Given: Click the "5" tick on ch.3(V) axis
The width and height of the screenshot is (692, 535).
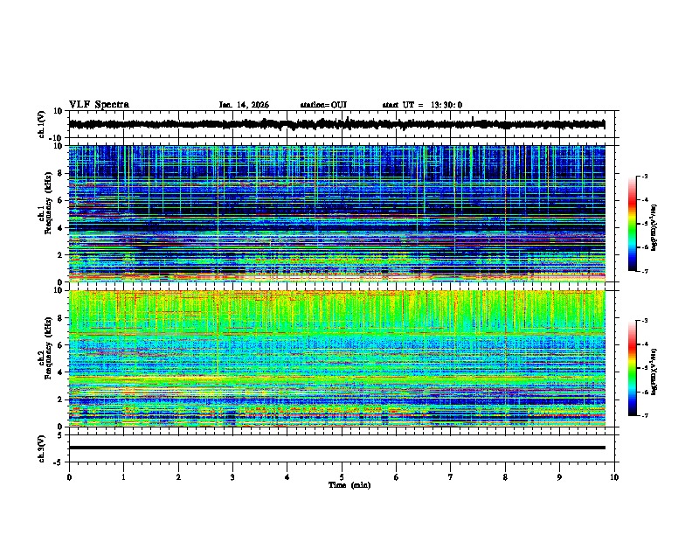Looking at the screenshot, I should pos(60,435).
